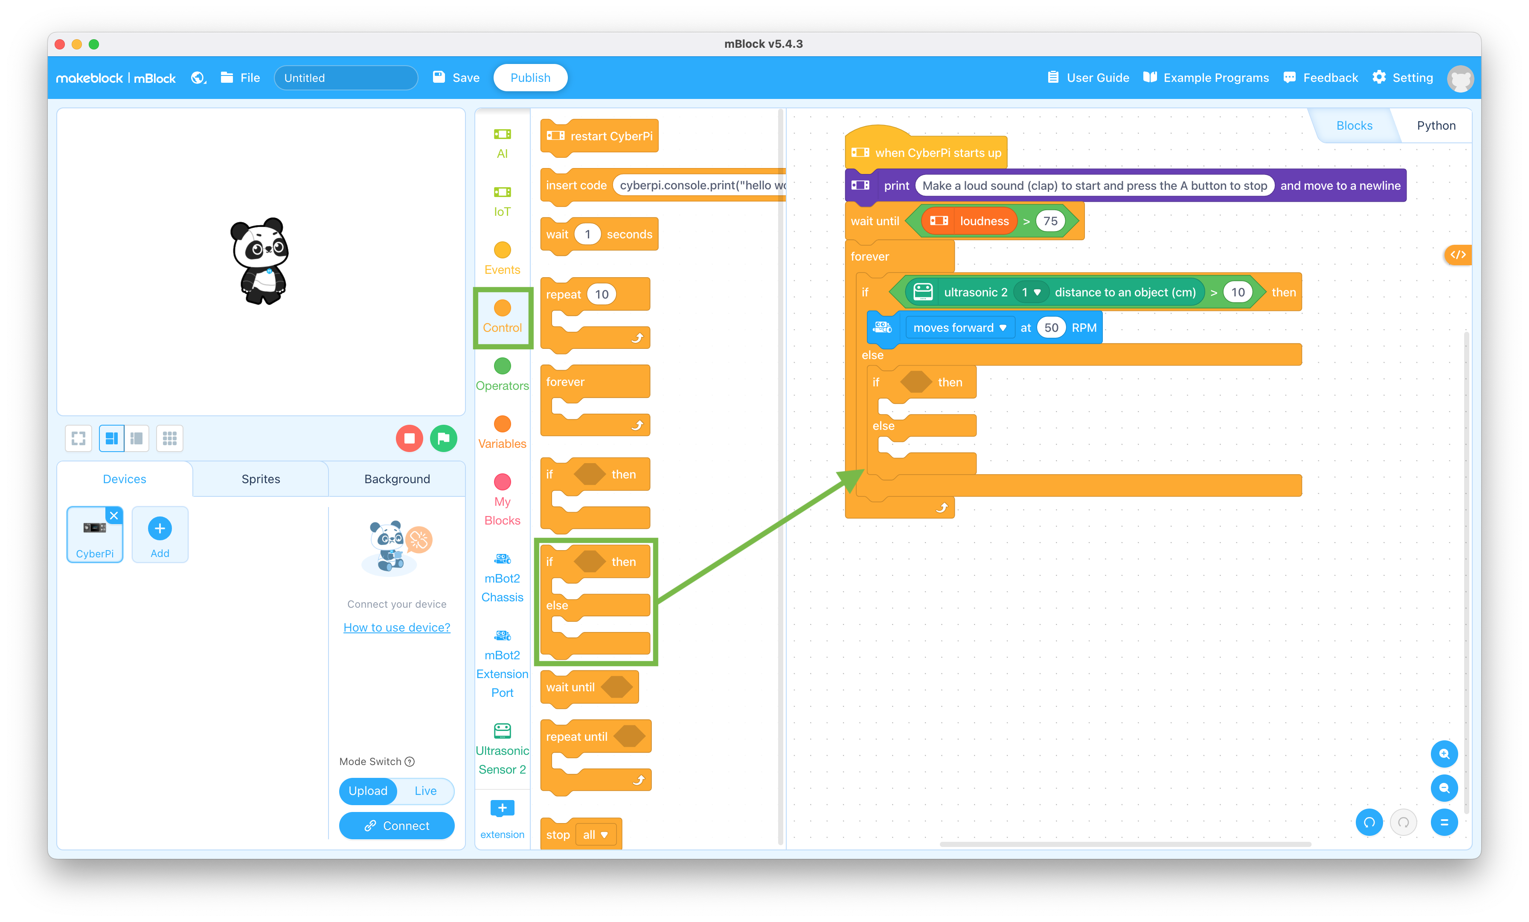The width and height of the screenshot is (1529, 922).
Task: Save the project
Action: click(456, 78)
